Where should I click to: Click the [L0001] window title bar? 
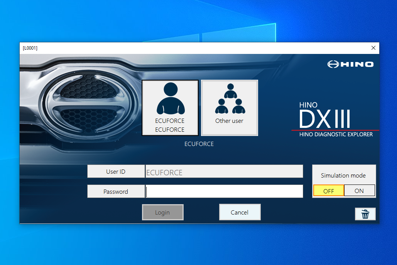pos(193,48)
